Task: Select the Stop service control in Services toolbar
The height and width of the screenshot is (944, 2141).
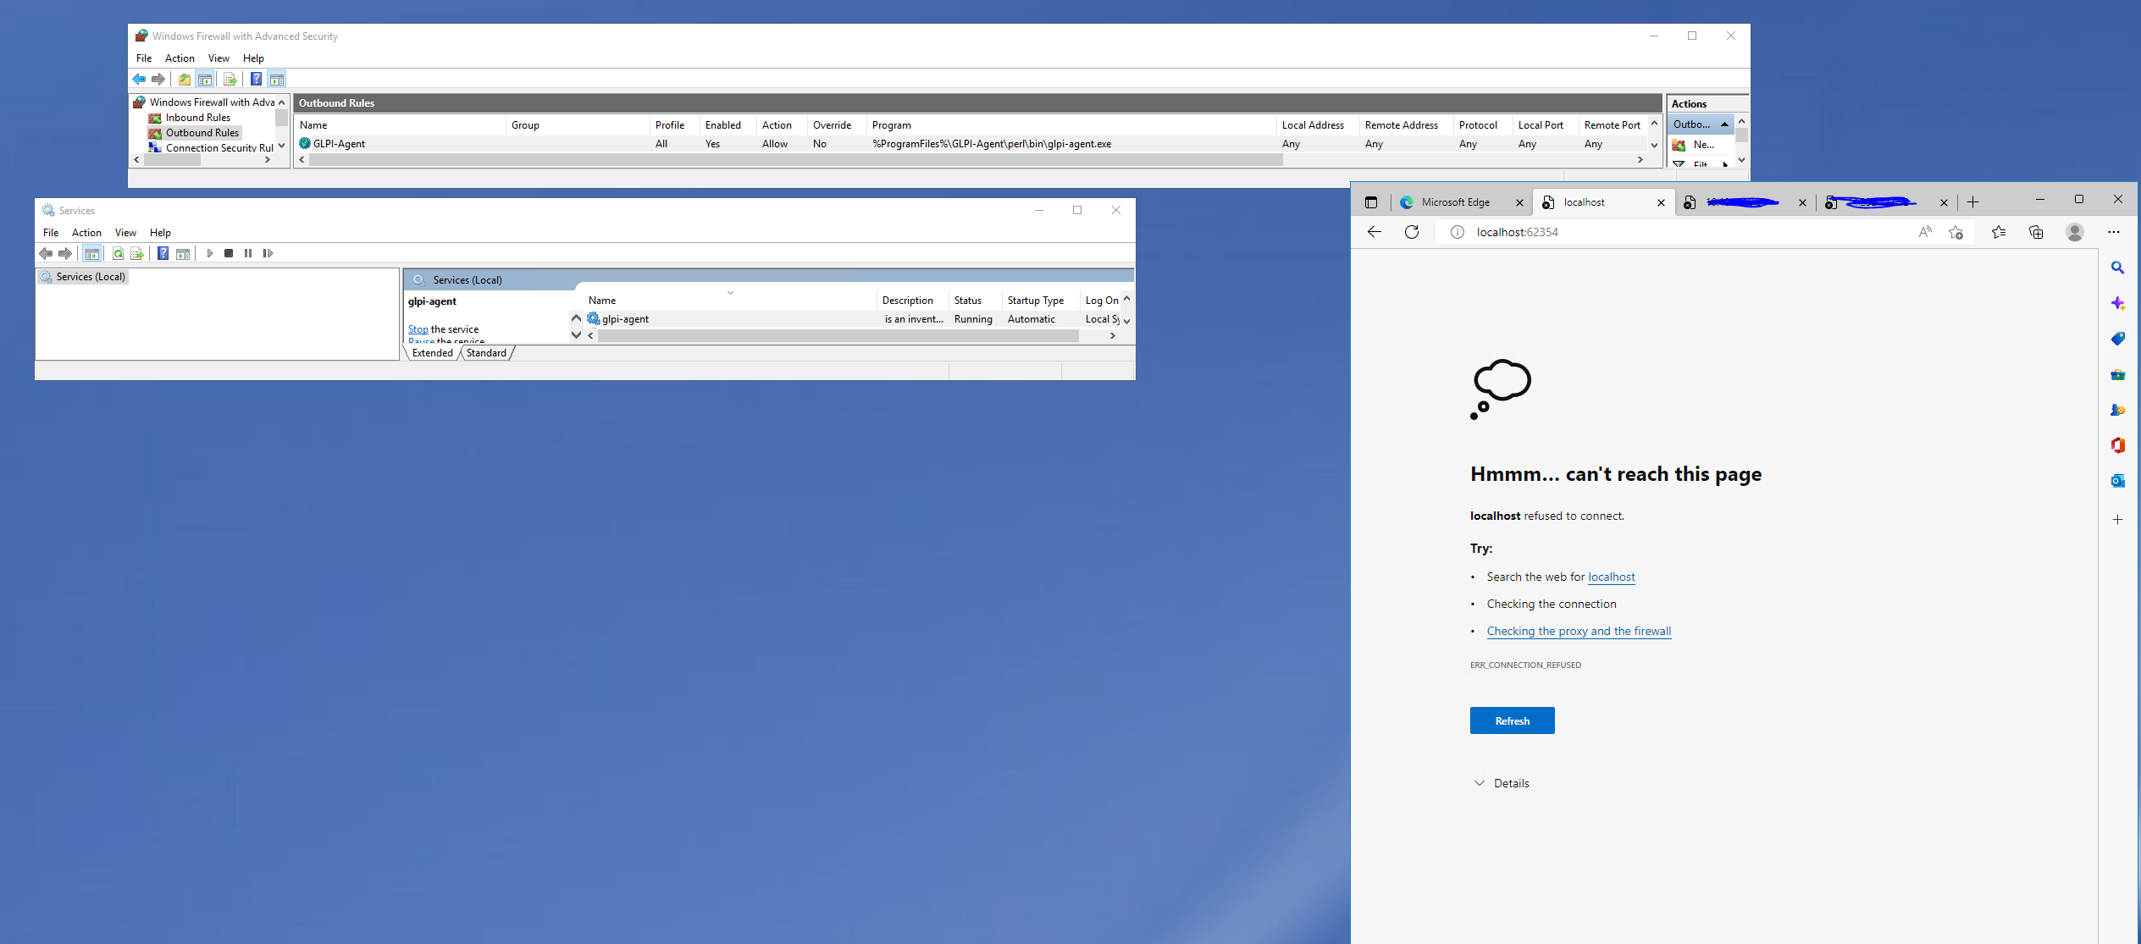Action: click(x=228, y=253)
